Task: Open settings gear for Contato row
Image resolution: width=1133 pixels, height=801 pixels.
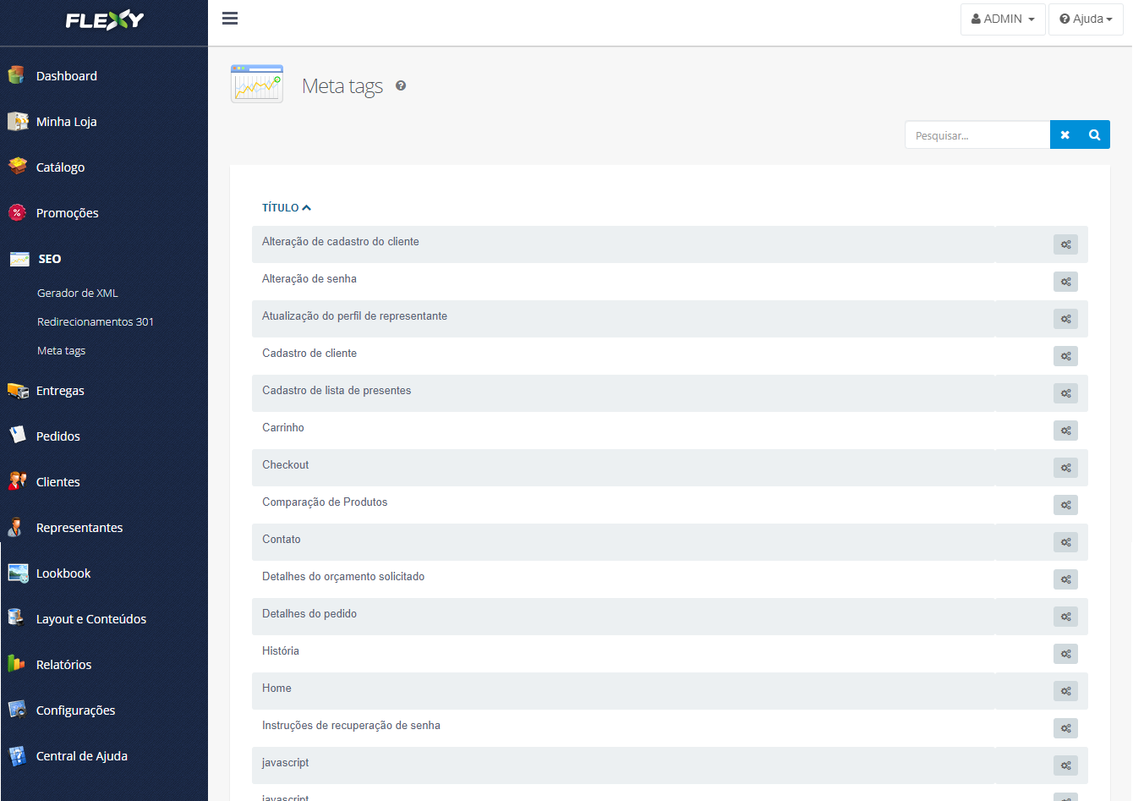Action: (x=1065, y=542)
